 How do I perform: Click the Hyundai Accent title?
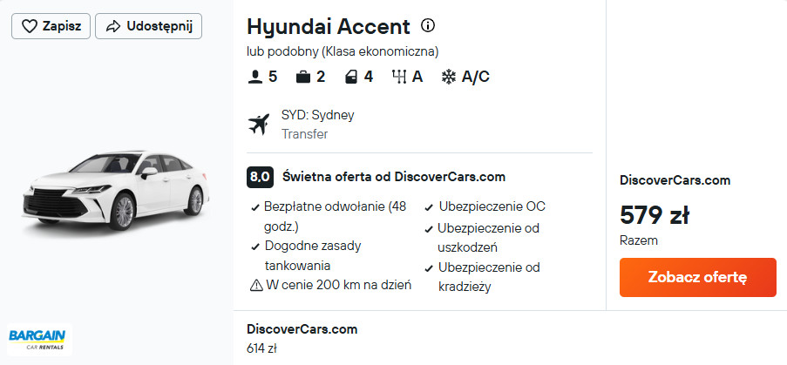point(328,26)
